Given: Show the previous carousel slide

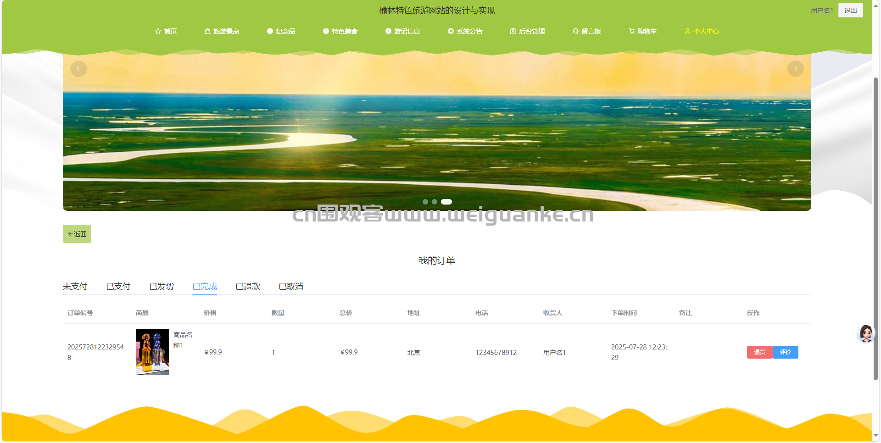Looking at the screenshot, I should point(78,69).
